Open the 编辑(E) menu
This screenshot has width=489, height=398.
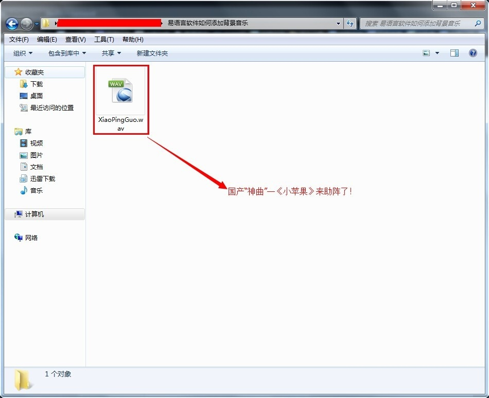click(x=47, y=40)
